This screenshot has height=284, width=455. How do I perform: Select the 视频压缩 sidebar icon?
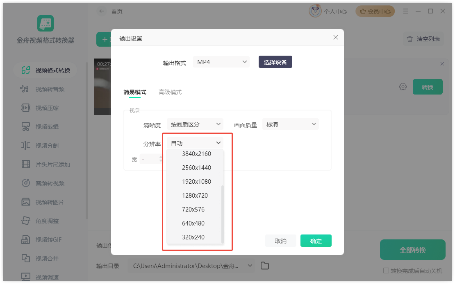26,108
